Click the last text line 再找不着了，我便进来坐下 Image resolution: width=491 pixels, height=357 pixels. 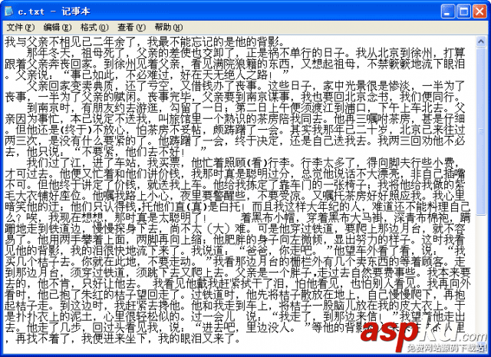click(x=123, y=338)
